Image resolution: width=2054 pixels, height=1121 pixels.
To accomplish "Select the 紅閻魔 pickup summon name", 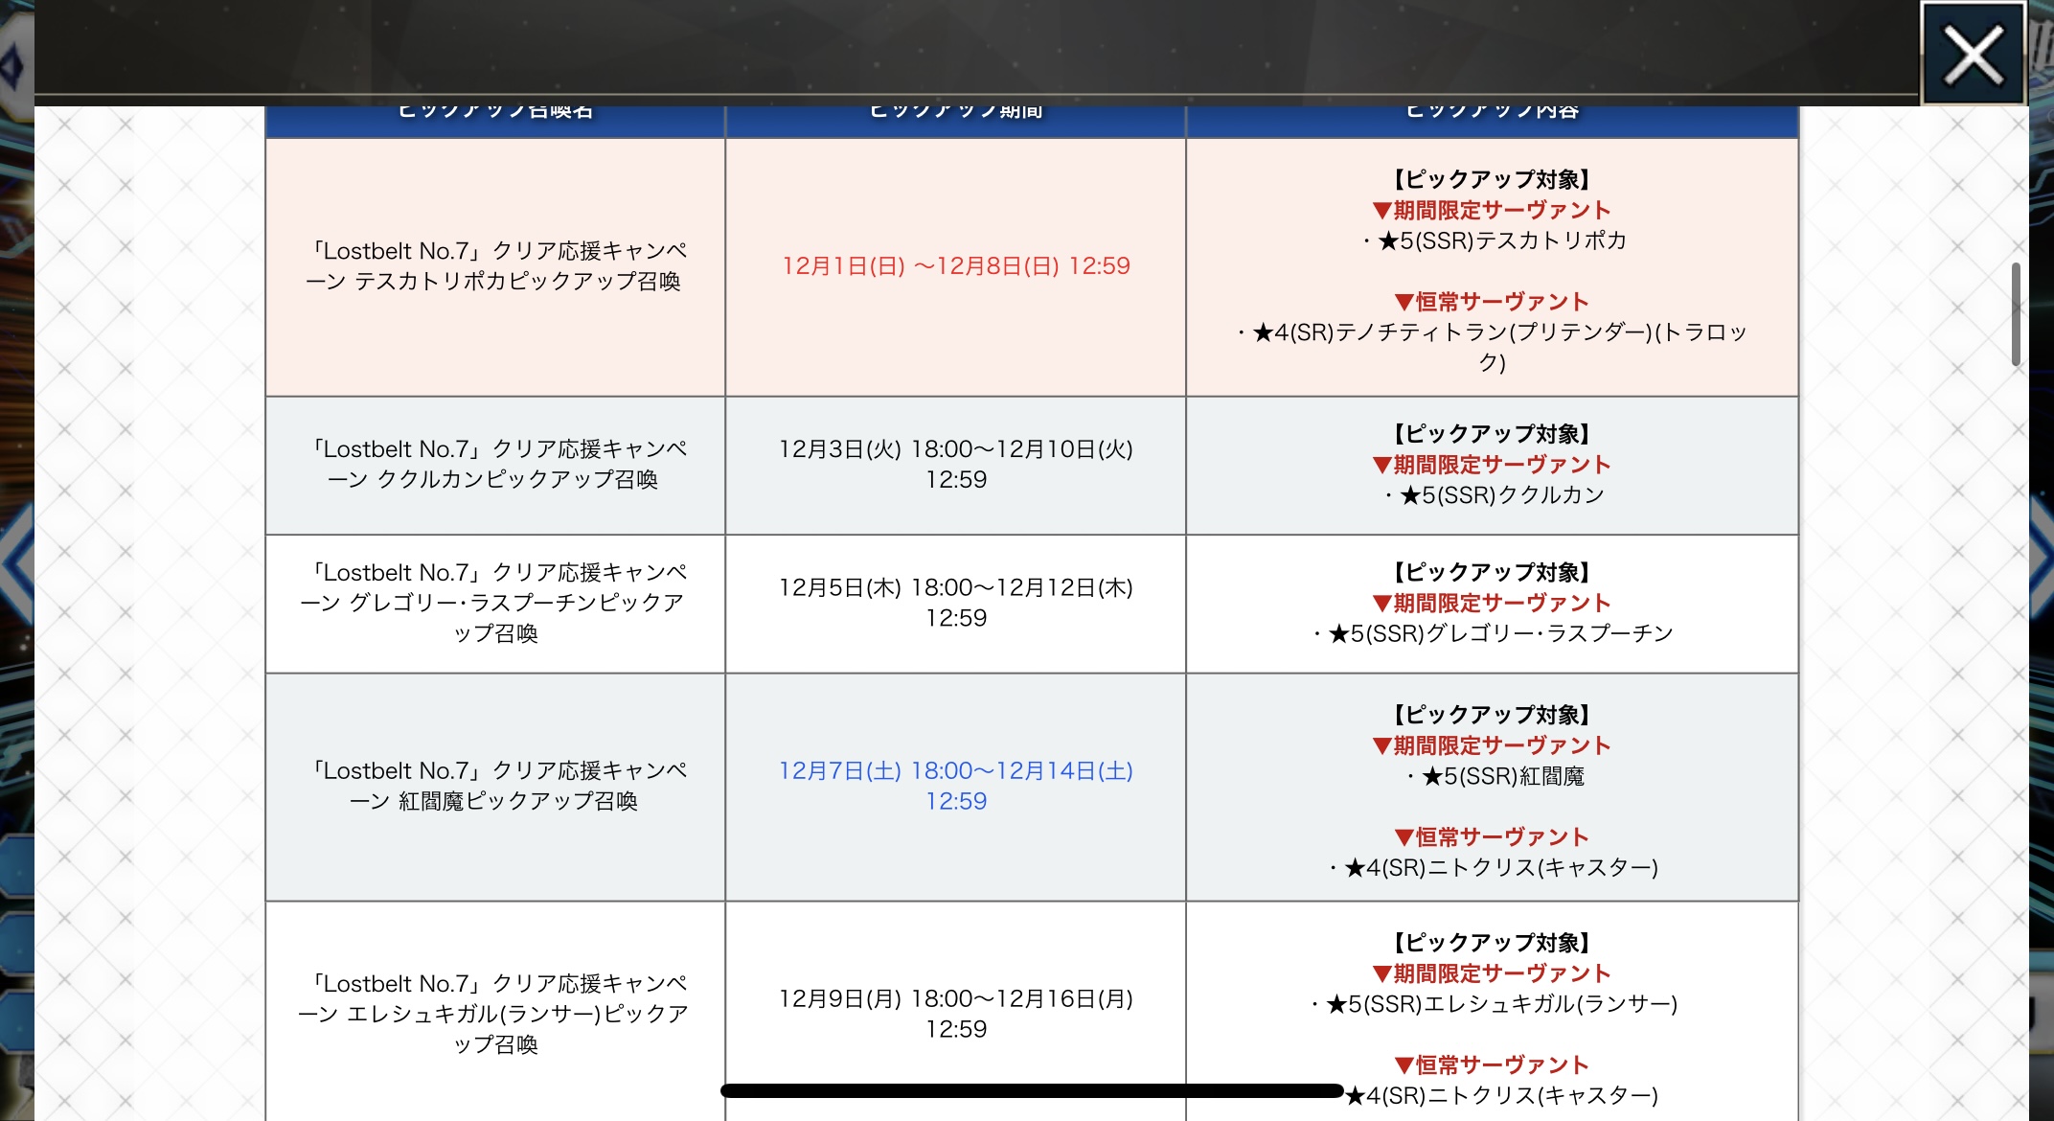I will point(495,786).
